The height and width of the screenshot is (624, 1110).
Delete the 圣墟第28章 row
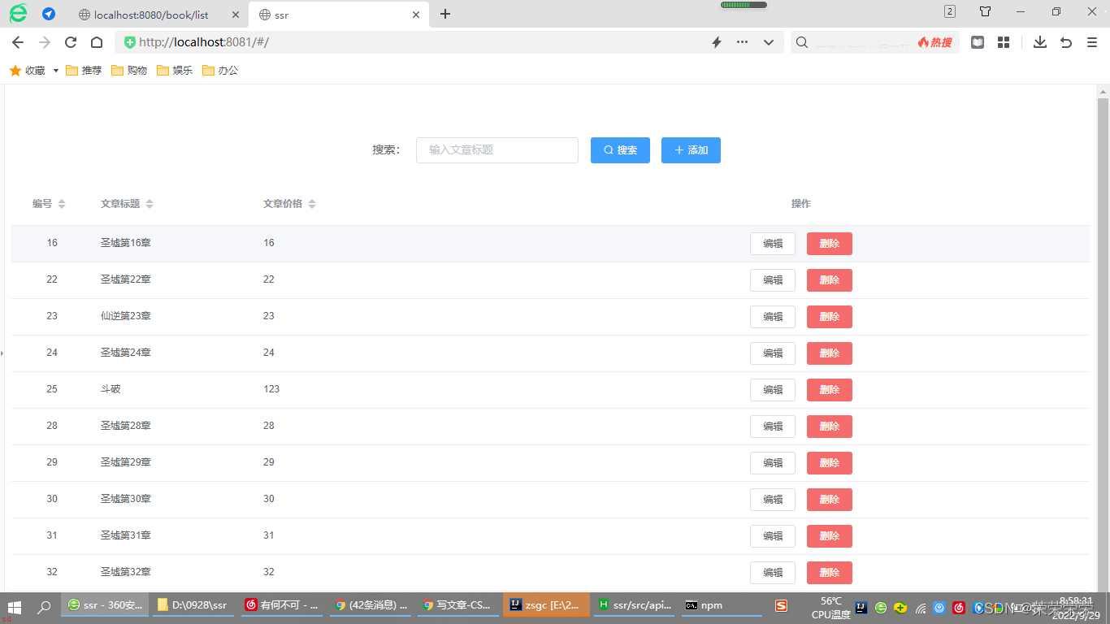[830, 427]
